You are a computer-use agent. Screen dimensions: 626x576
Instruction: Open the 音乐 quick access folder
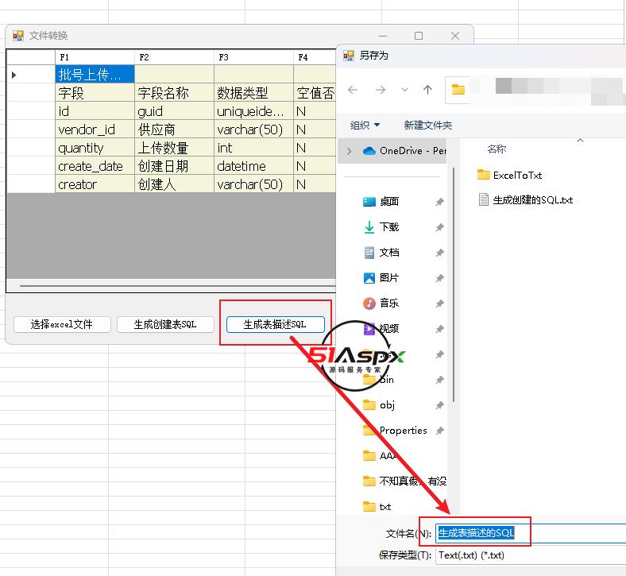click(388, 303)
